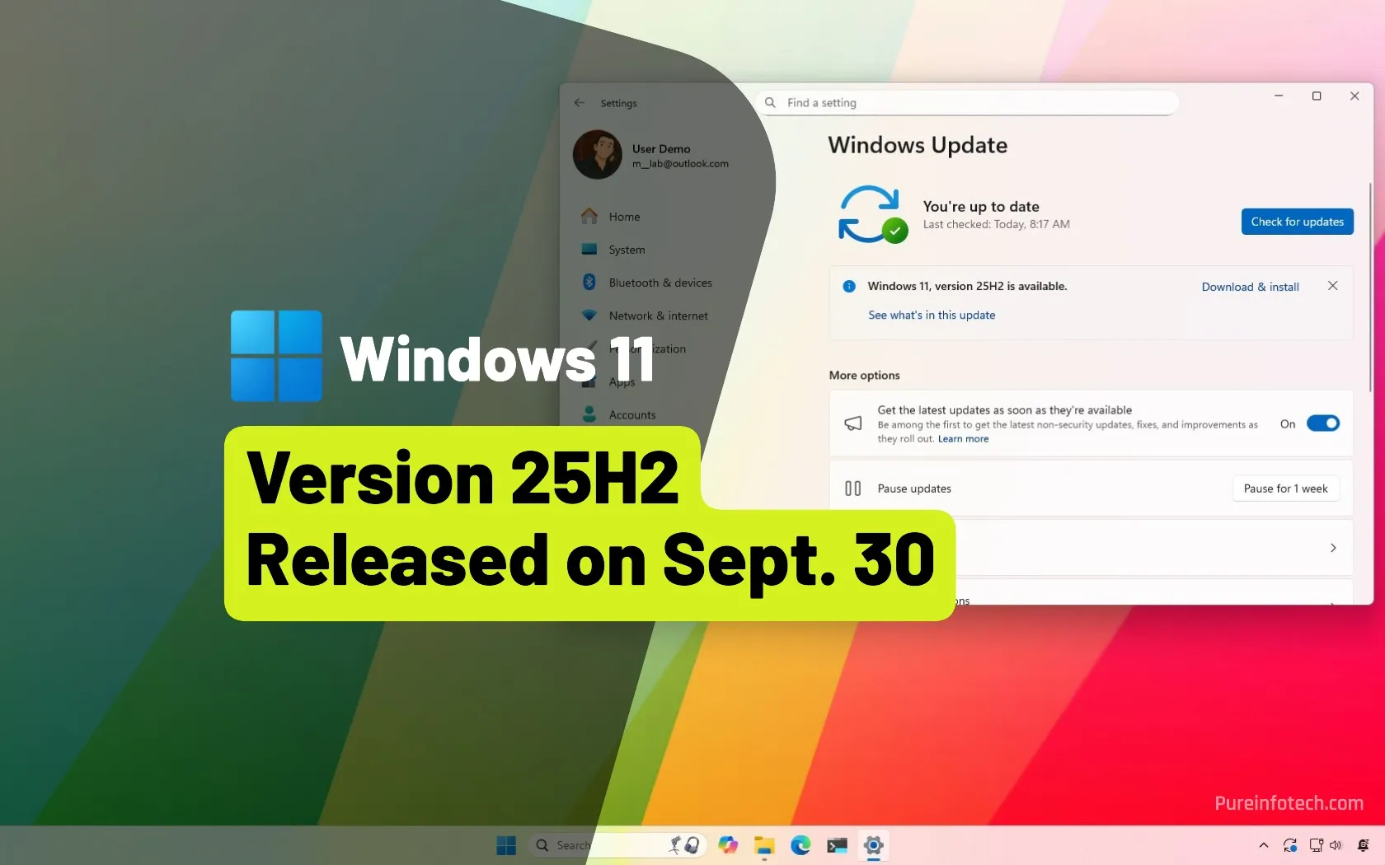Open File Explorer from the taskbar

point(764,845)
